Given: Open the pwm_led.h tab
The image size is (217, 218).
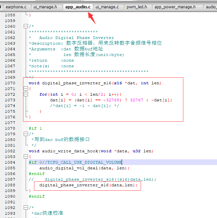Looking at the screenshot, I should pos(137,7).
